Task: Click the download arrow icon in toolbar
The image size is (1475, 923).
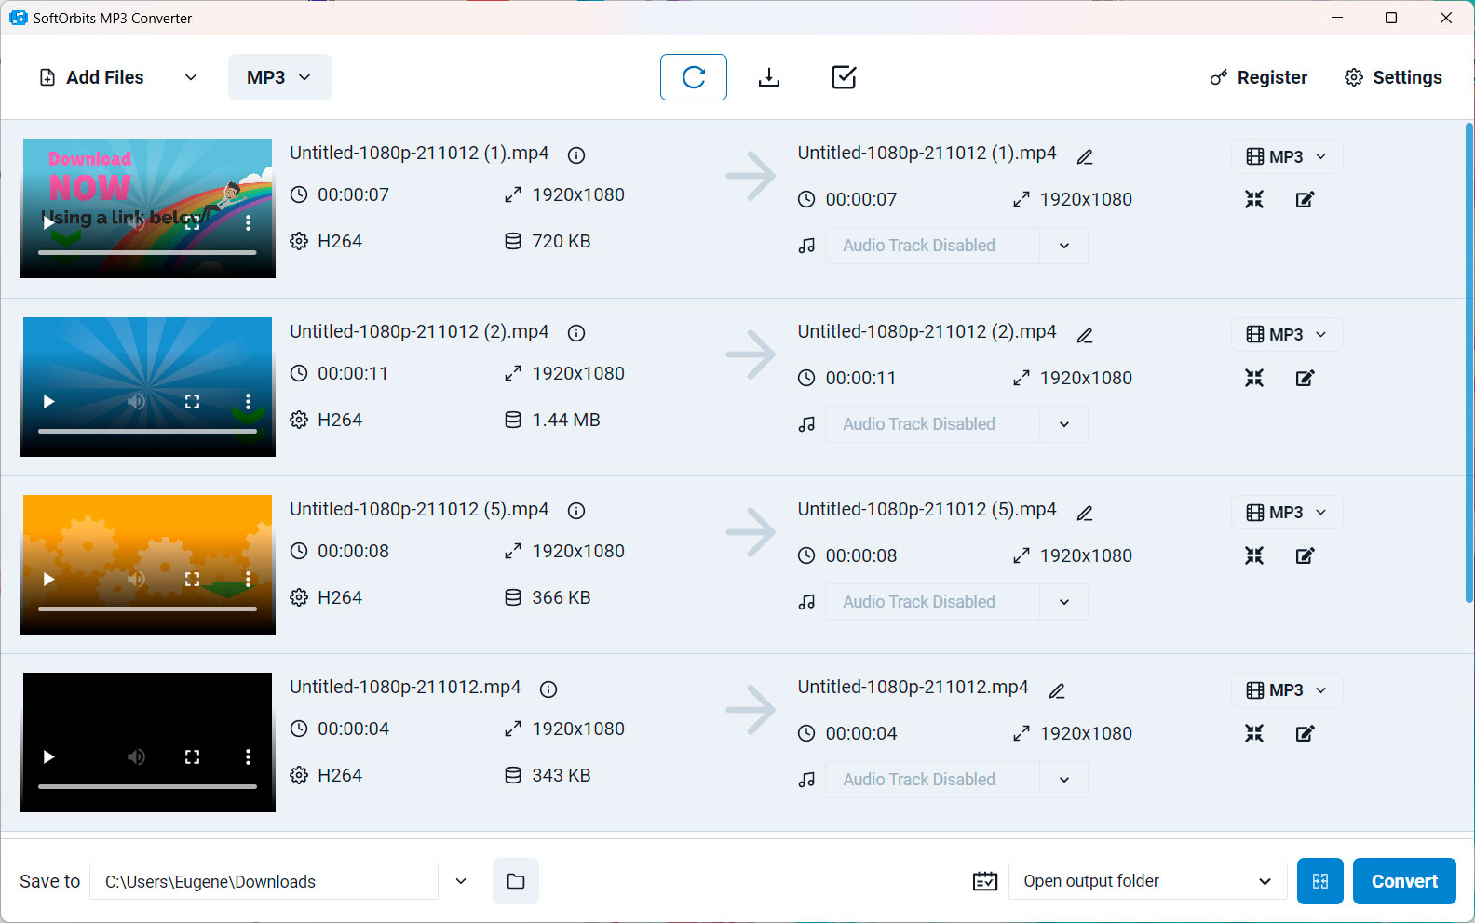Action: pyautogui.click(x=768, y=77)
